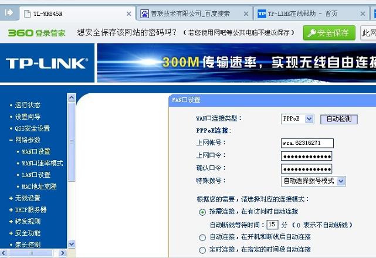Switch to the 普联技术有限公司_百度搜索 tab
Image resolution: width=376 pixels, height=258 pixels.
click(194, 13)
